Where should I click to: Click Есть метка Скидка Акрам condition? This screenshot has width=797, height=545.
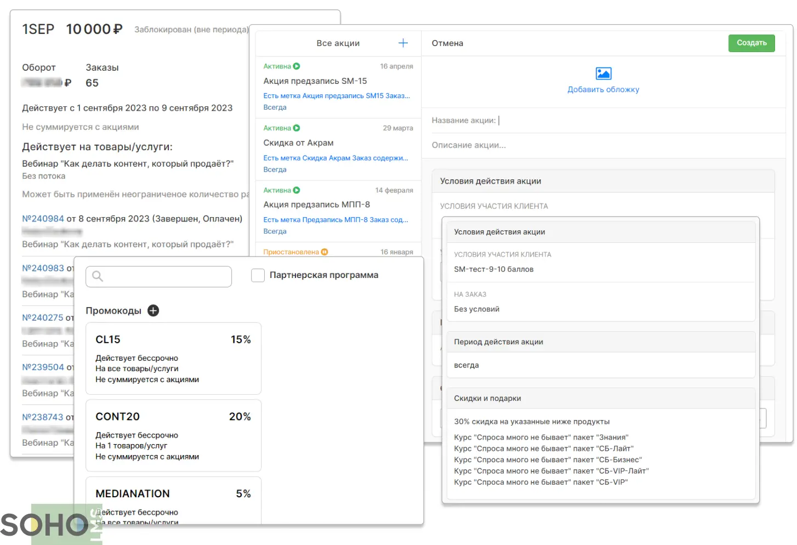tap(335, 158)
